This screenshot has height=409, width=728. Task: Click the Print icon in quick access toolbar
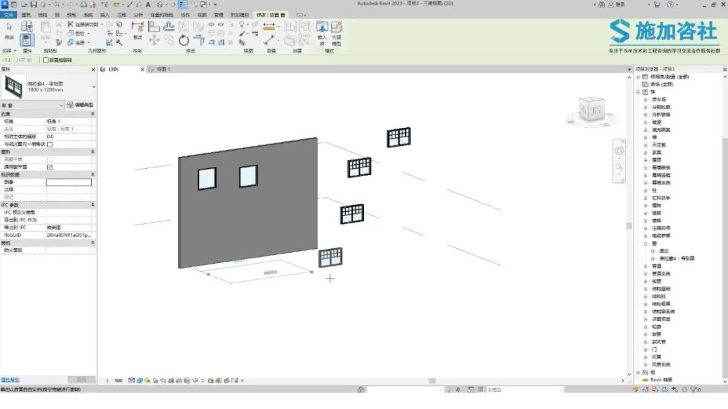coord(84,5)
